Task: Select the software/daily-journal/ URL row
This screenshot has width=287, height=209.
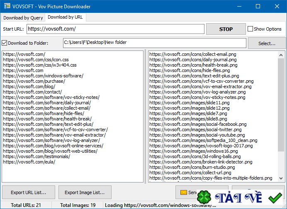Action: (x=47, y=103)
